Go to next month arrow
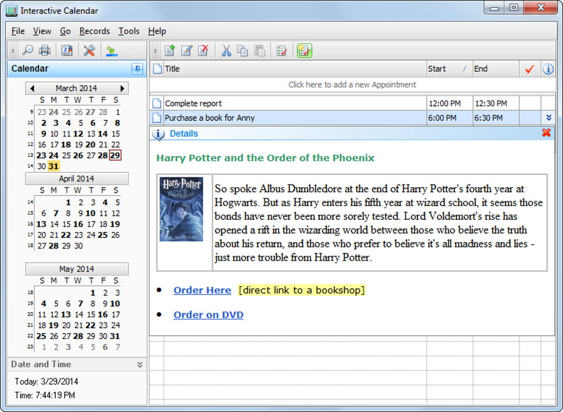Viewport: 563px width, 412px height. click(123, 88)
